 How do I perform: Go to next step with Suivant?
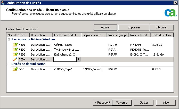122,103
